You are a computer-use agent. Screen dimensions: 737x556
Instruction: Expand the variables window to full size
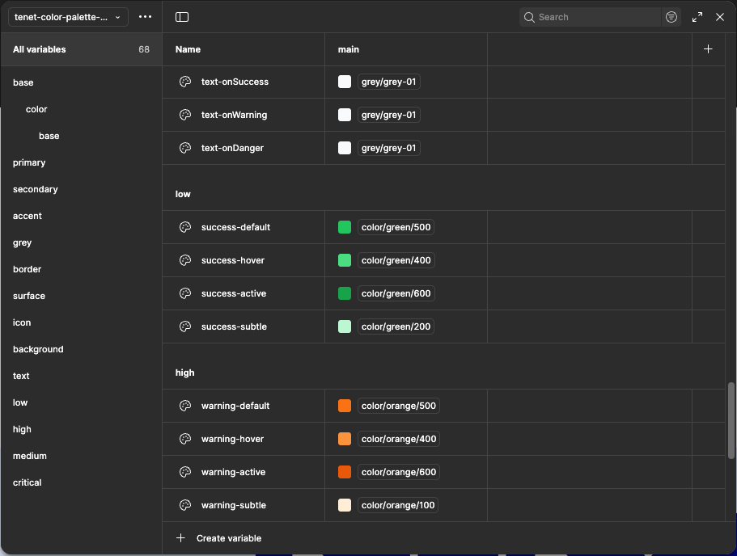pos(697,17)
